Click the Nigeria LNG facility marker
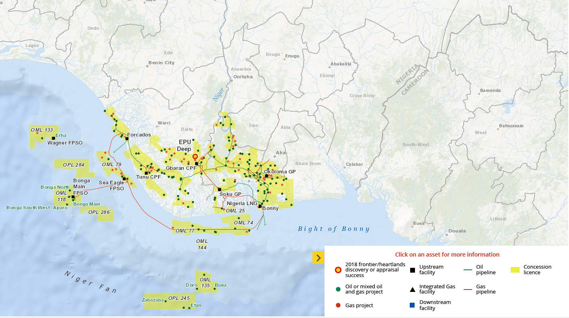Screen dimensions: 569x318 259,206
